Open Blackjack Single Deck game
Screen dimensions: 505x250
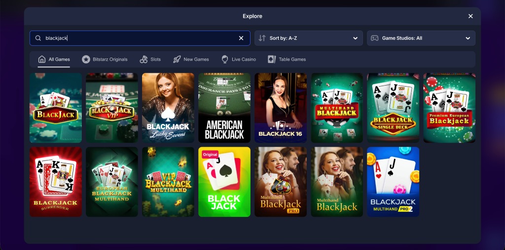393,108
